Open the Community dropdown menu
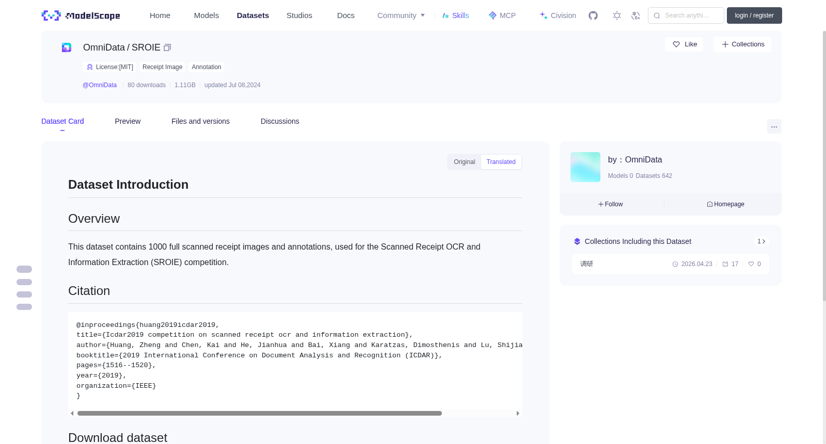The width and height of the screenshot is (826, 444). (x=401, y=15)
